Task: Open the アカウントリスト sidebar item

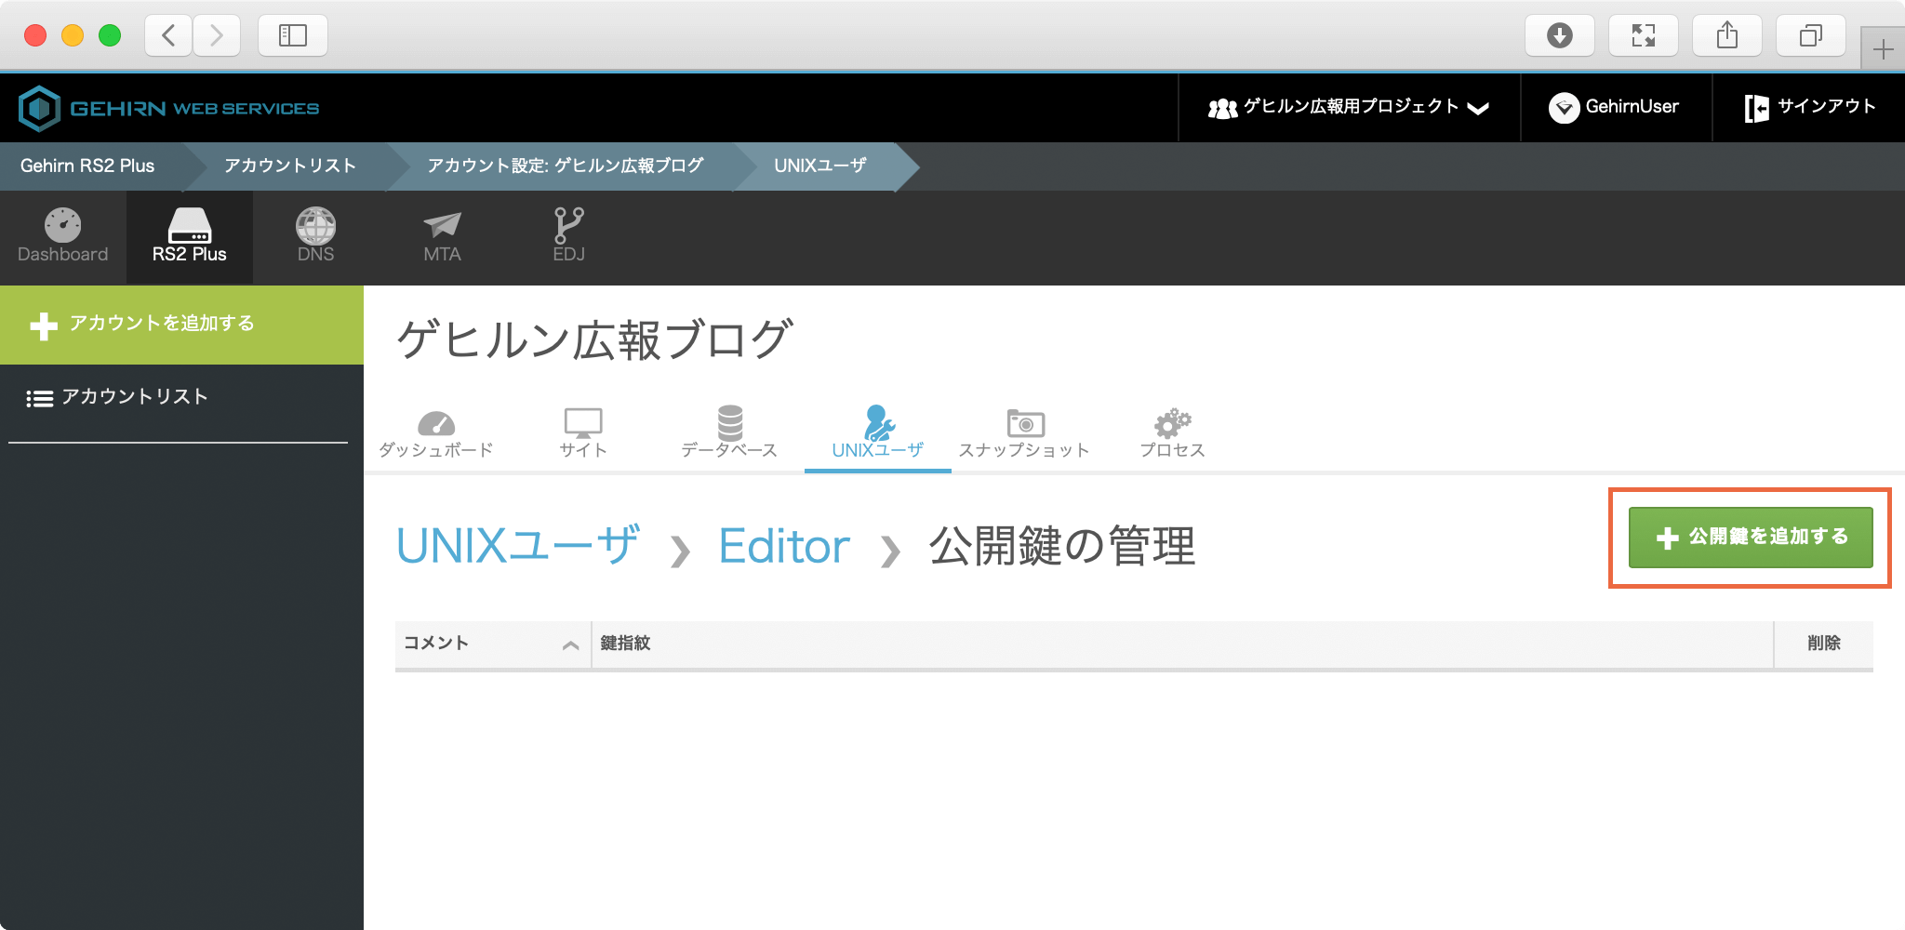Action: point(134,397)
